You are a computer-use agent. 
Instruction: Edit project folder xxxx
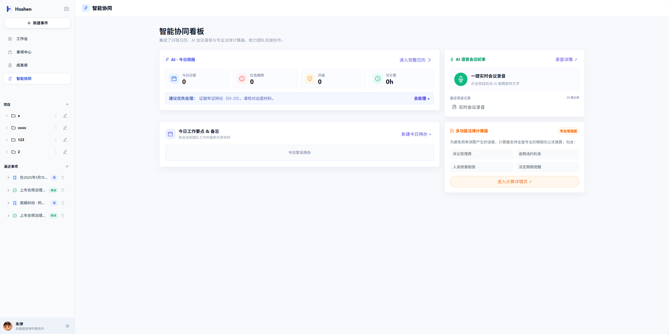(x=65, y=128)
